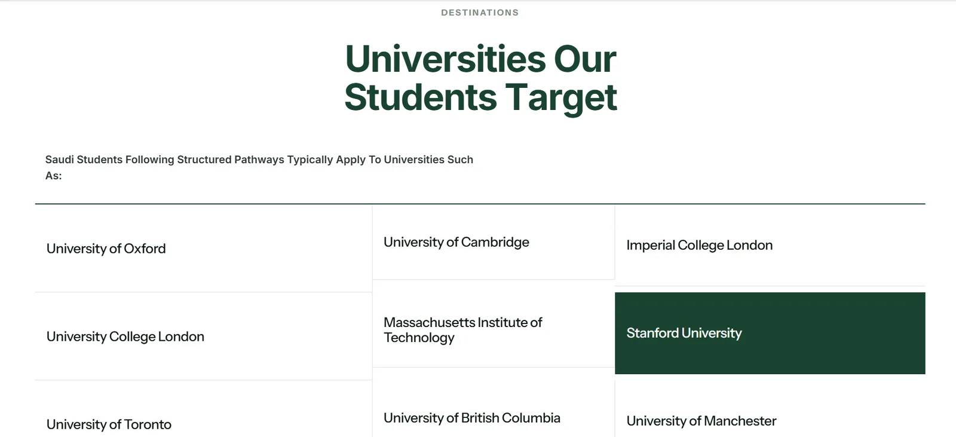Click 'Universities' at top of main heading
Image resolution: width=956 pixels, height=437 pixels.
(x=446, y=59)
